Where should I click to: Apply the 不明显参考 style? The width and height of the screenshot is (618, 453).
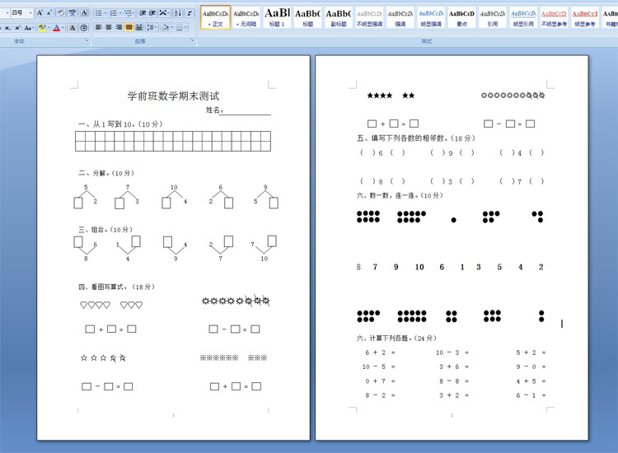click(x=554, y=17)
